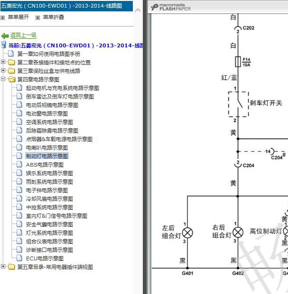Click the page icon beside 倒车雷达及倒车灯电路示意图
Viewport: 288px width, 294px height.
[19, 96]
